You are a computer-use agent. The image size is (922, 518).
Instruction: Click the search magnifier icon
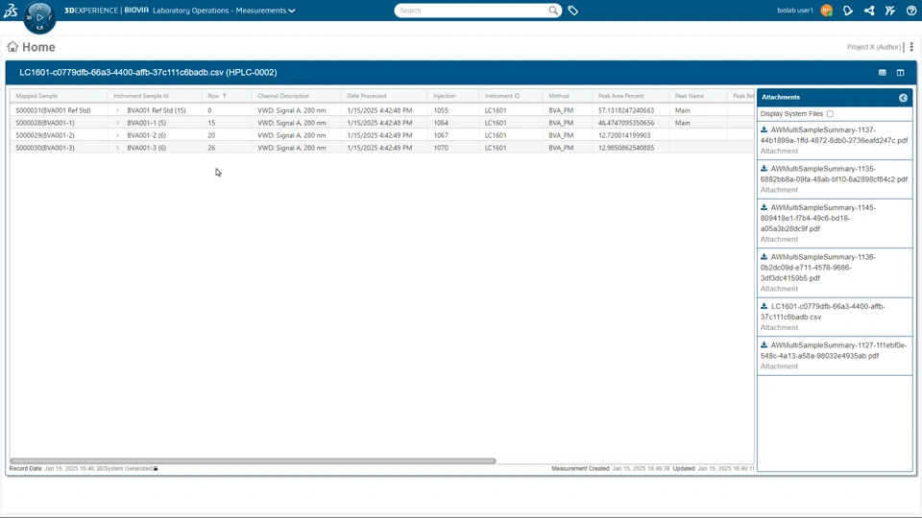(x=553, y=10)
